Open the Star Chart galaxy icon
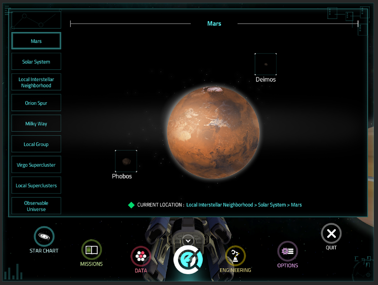378x285 pixels. (x=44, y=236)
